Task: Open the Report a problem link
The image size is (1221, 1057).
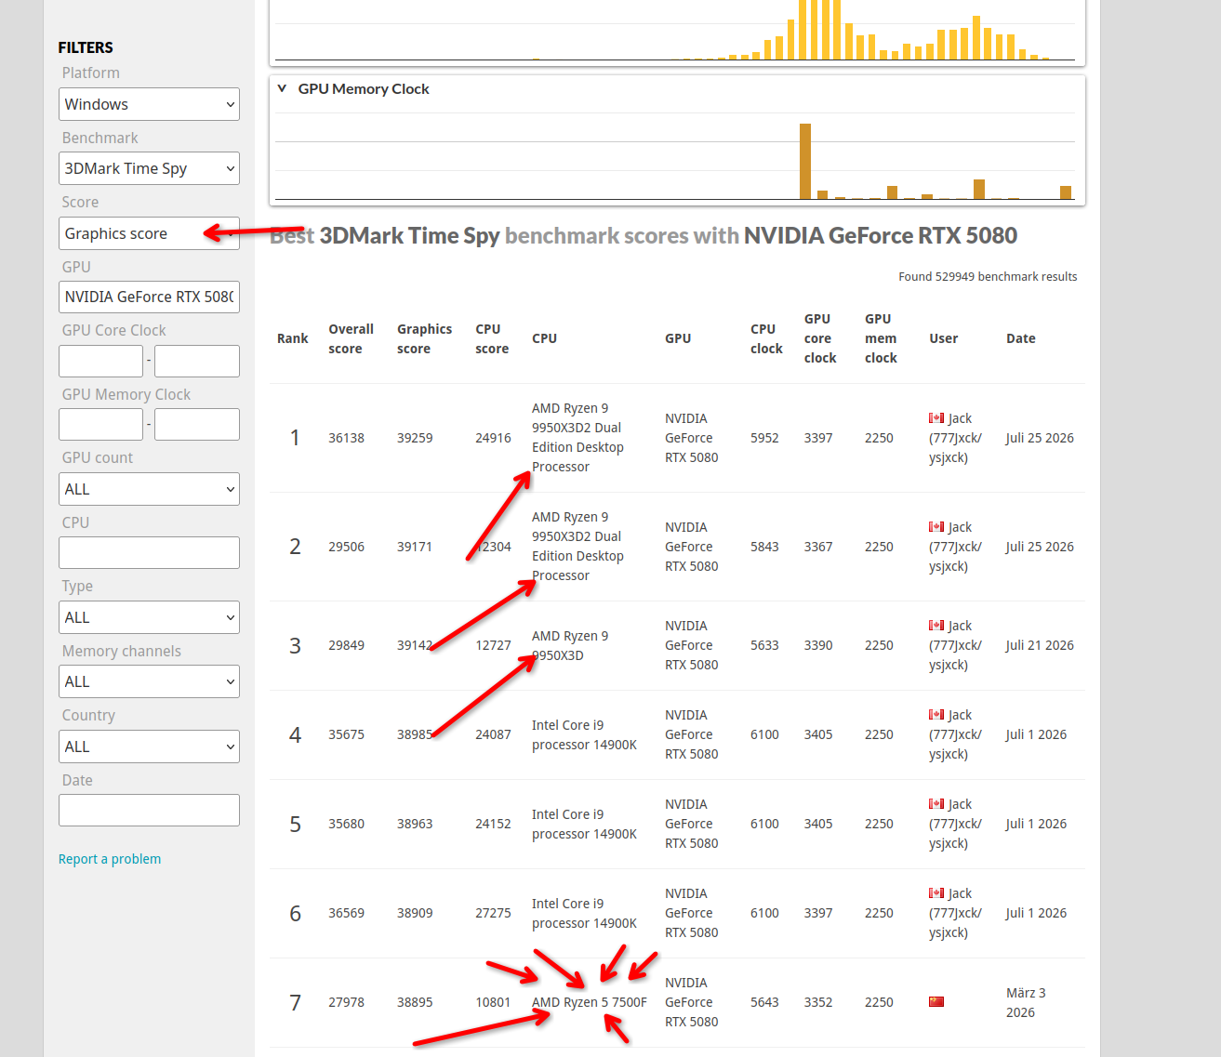Action: (110, 859)
